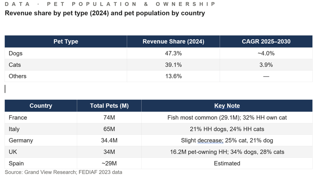The image size is (319, 179).
Task: Click the '~29M' cell for Spain
Action: (109, 163)
